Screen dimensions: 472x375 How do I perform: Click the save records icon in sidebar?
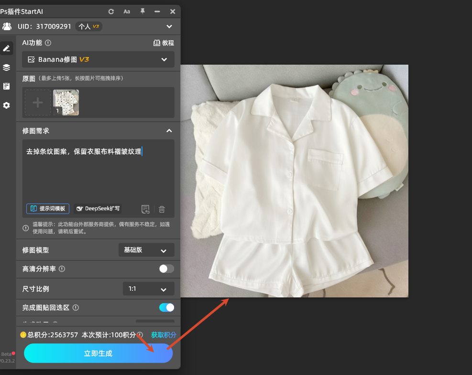pyautogui.click(x=7, y=86)
